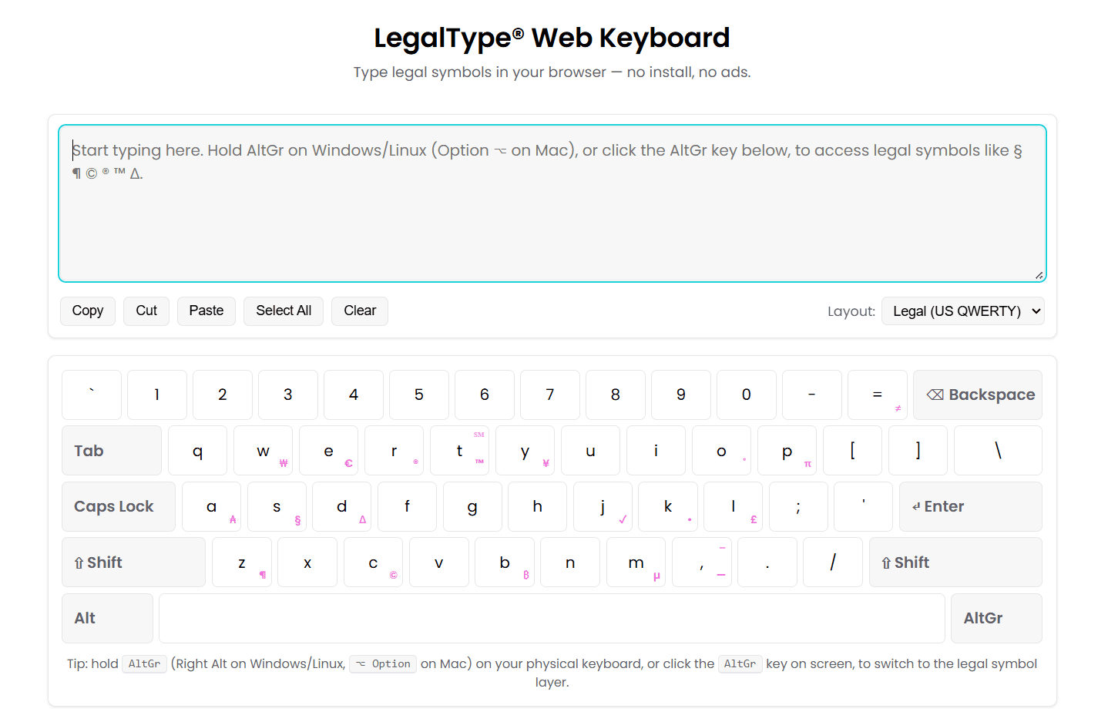The width and height of the screenshot is (1108, 722).
Task: Toggle the right Shift key
Action: [955, 562]
